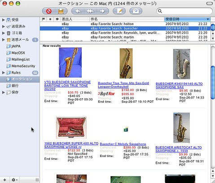The width and height of the screenshot is (215, 183).
Task: Sort by reply bubble status column
Action: pos(57,19)
